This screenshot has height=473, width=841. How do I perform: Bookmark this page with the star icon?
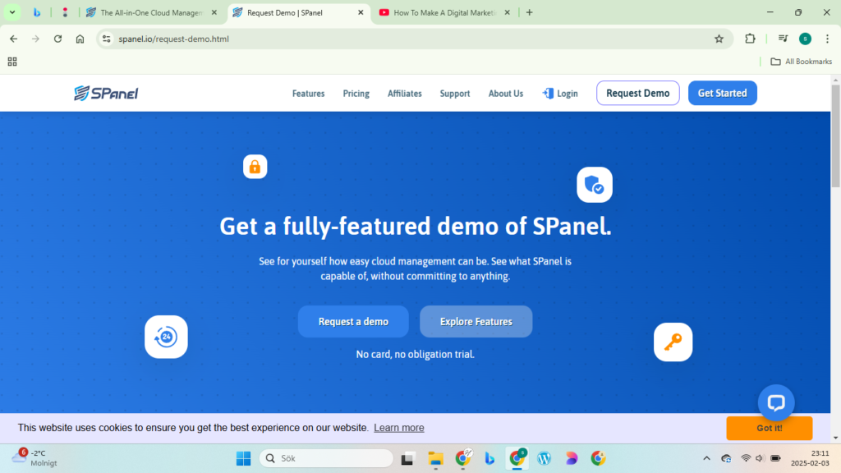point(719,39)
